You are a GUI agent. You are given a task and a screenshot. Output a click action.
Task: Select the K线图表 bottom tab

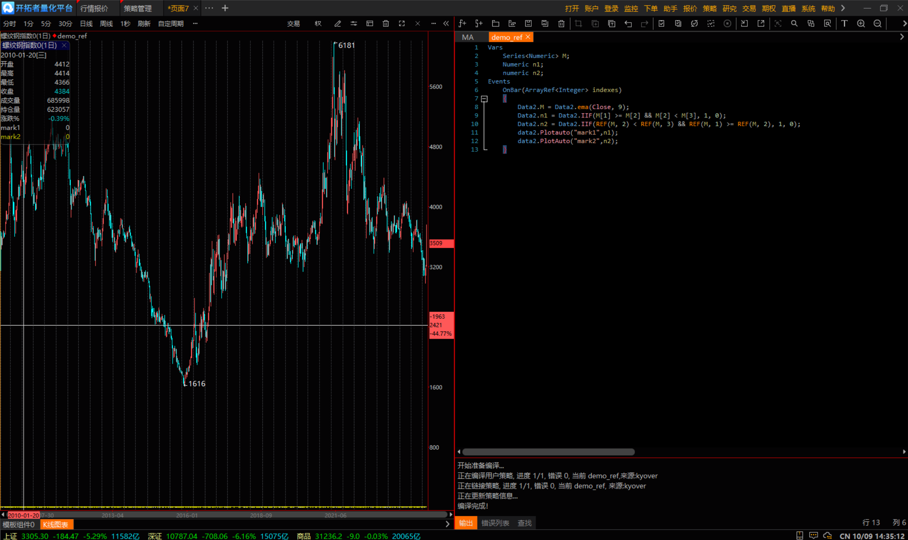pyautogui.click(x=56, y=524)
